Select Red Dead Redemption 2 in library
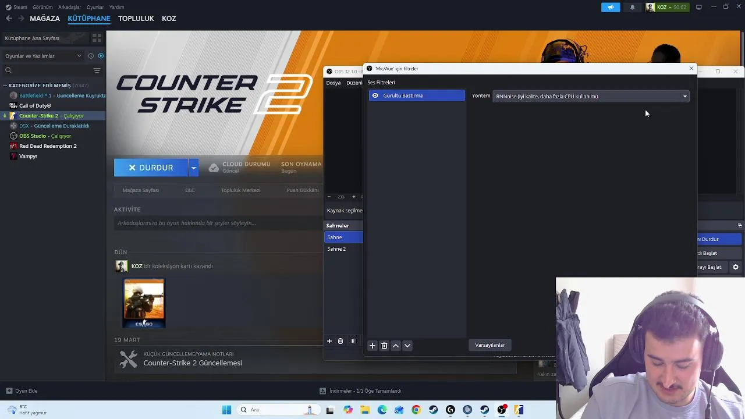Screen dimensions: 745x419 click(x=48, y=146)
